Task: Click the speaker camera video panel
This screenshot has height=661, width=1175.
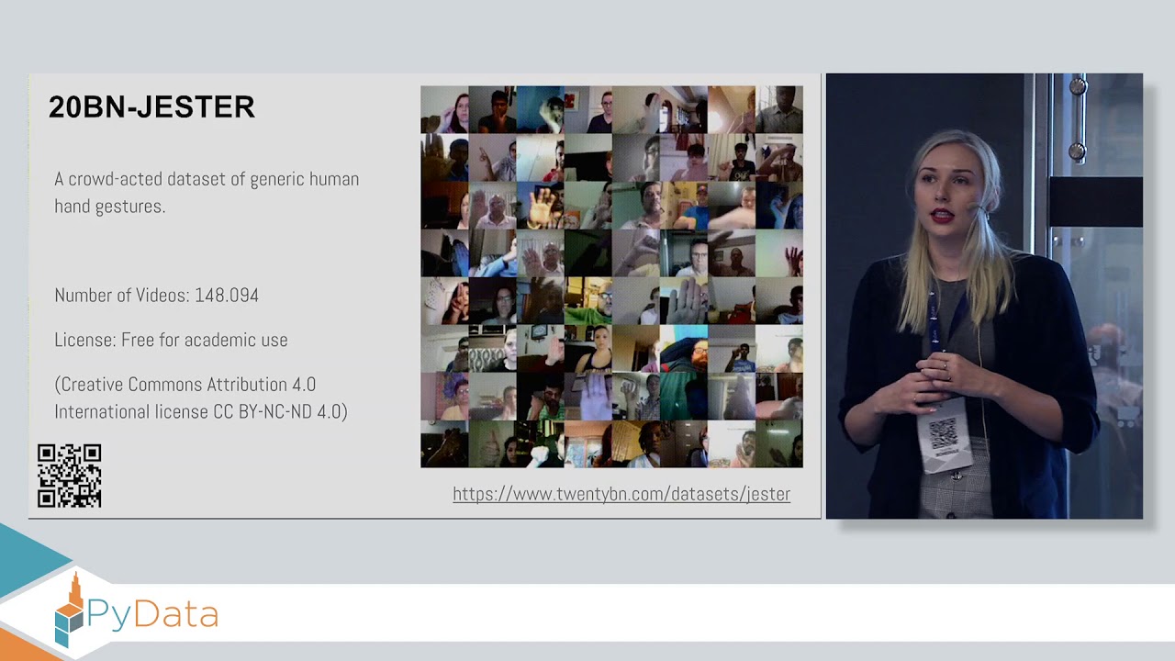Action: [x=984, y=296]
